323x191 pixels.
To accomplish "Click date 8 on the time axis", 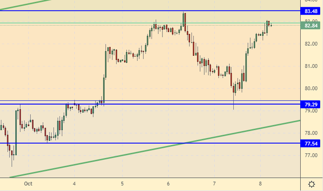I will pyautogui.click(x=262, y=183).
